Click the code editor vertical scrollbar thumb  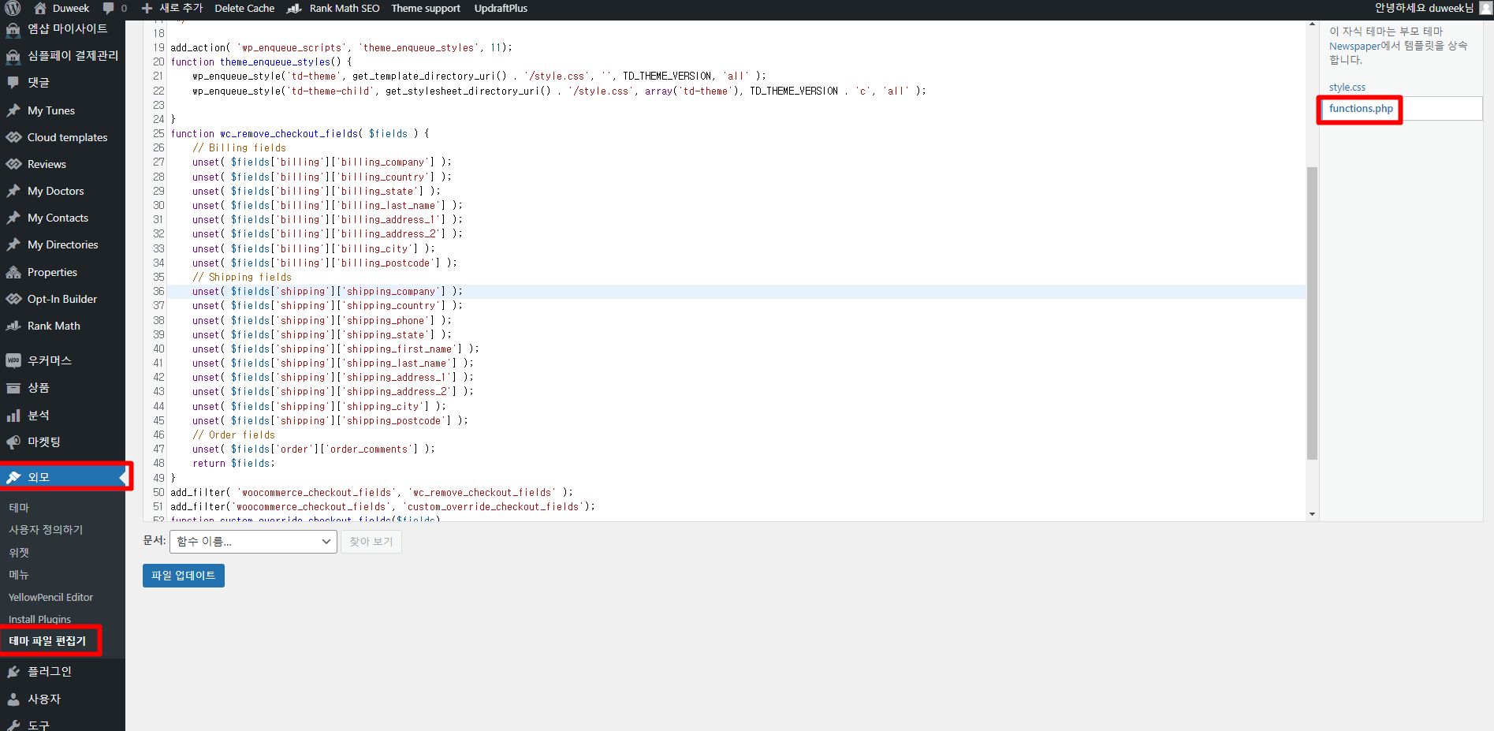click(x=1312, y=313)
